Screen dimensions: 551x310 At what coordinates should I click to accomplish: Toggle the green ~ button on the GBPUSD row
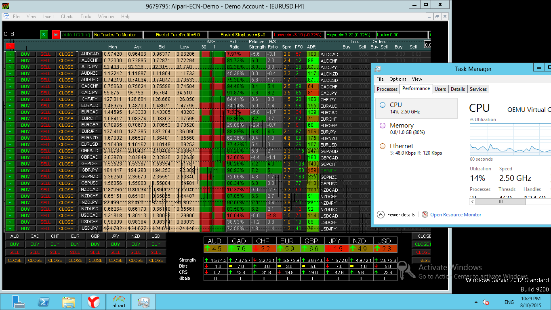point(10,183)
